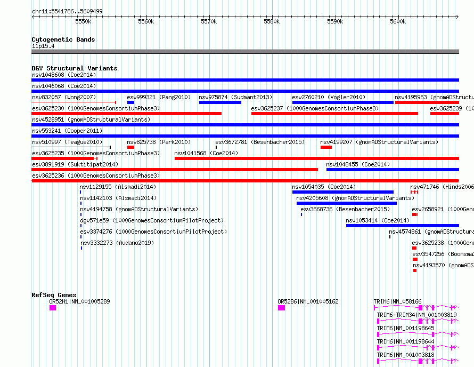This screenshot has width=474, height=367.
Task: Open nsv1048455 (Coe2014) variant label
Action: coord(358,164)
